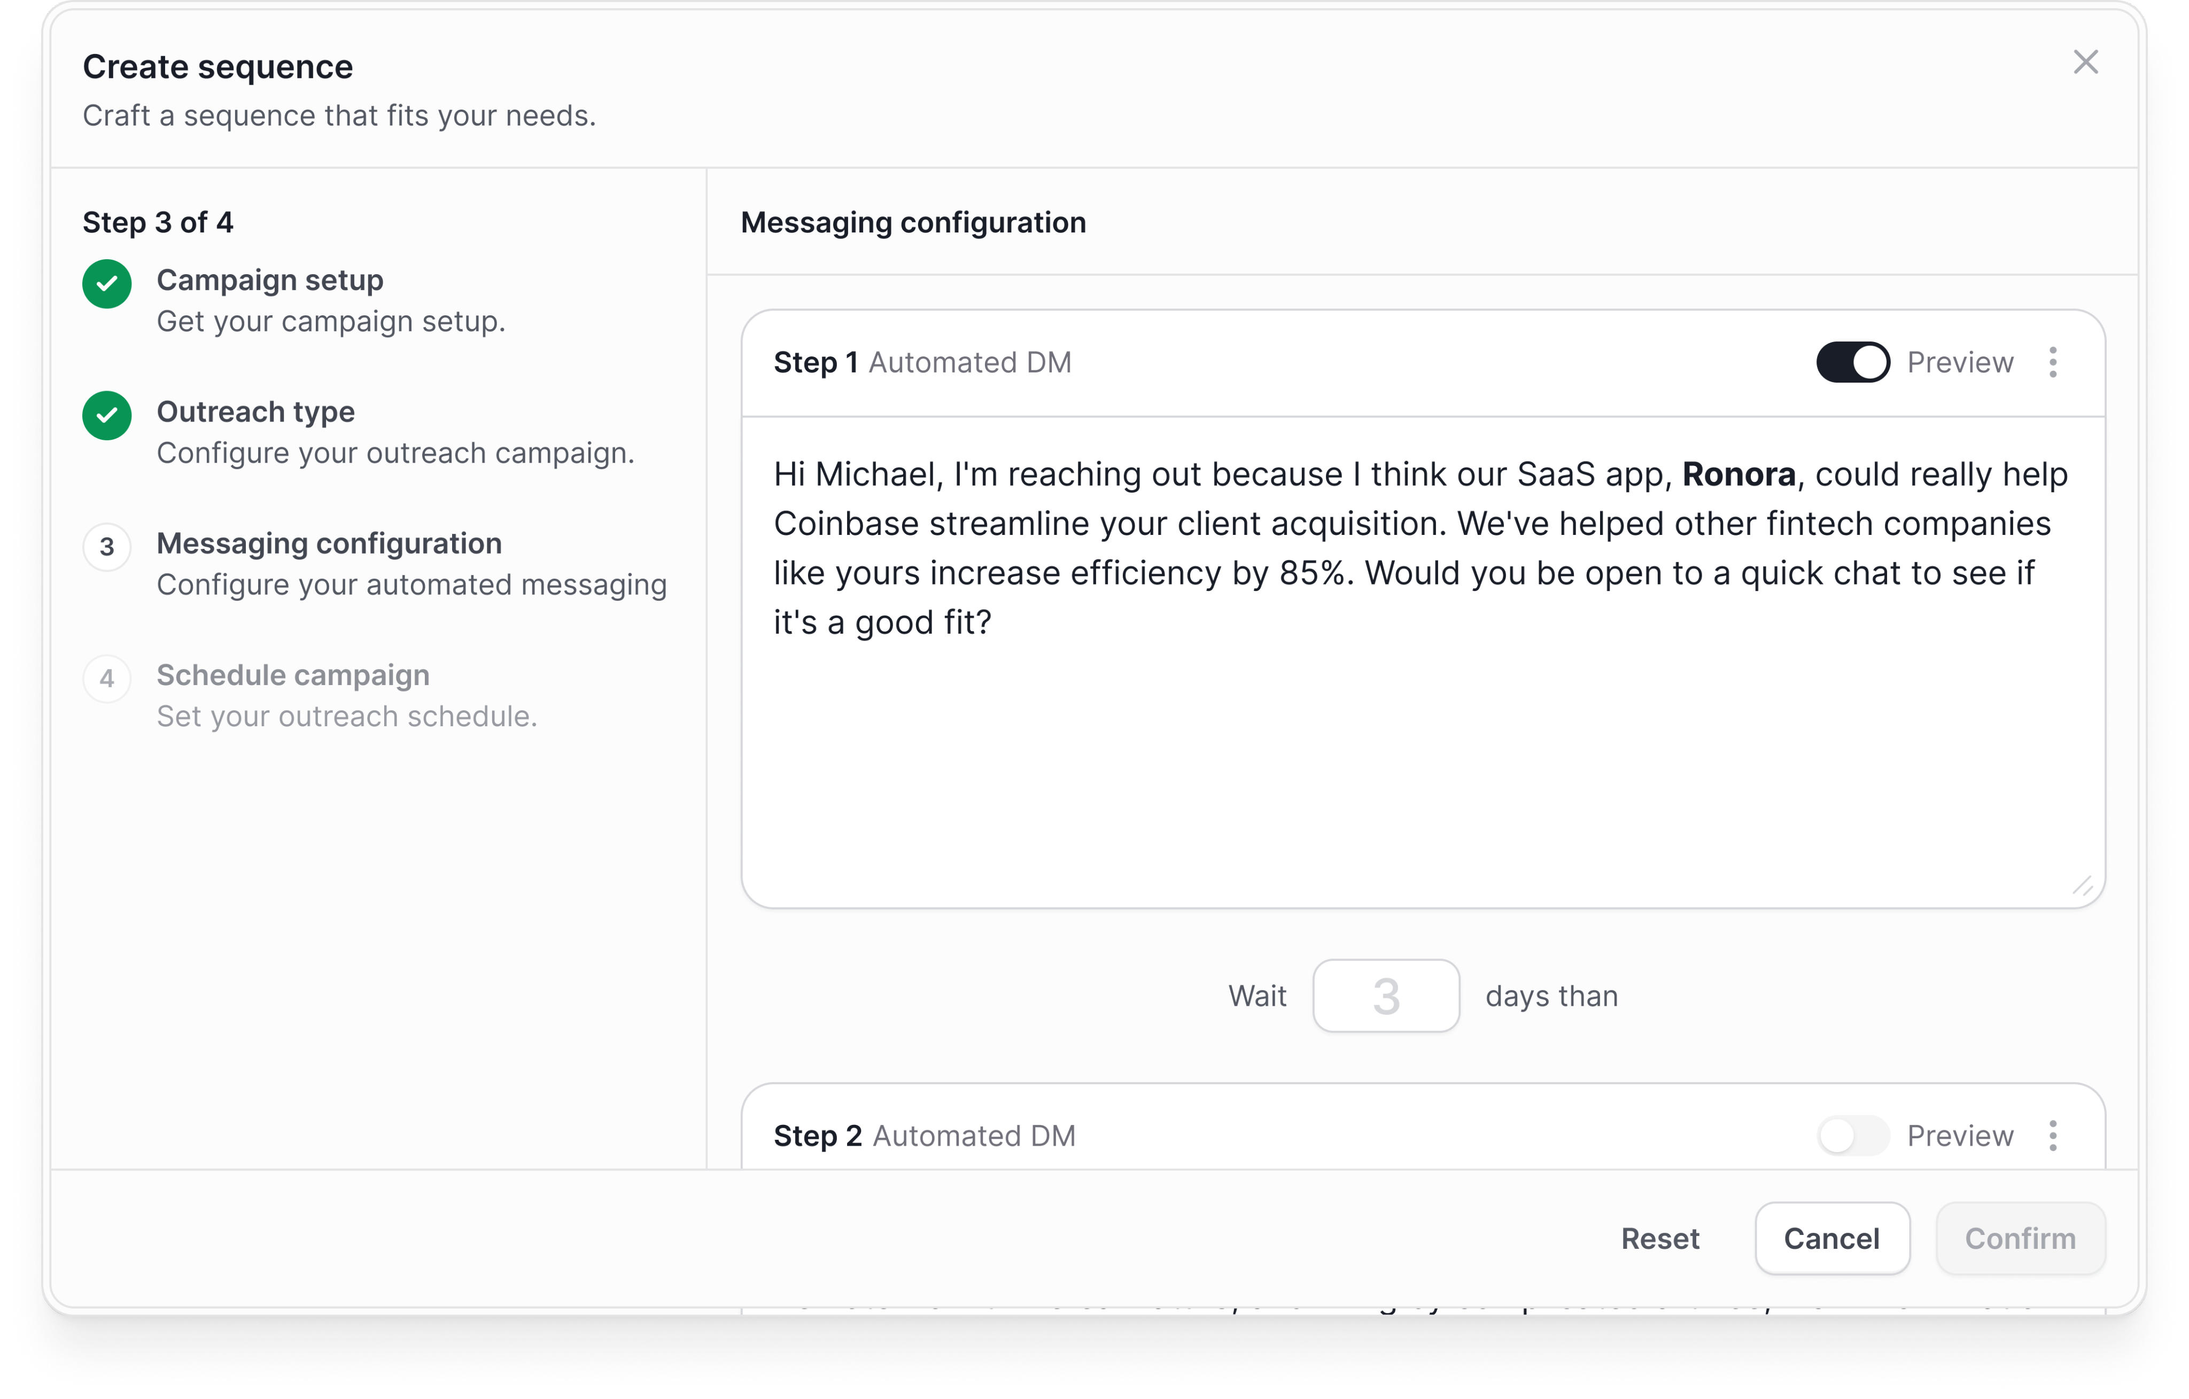Click the Wait days number field

1385,996
